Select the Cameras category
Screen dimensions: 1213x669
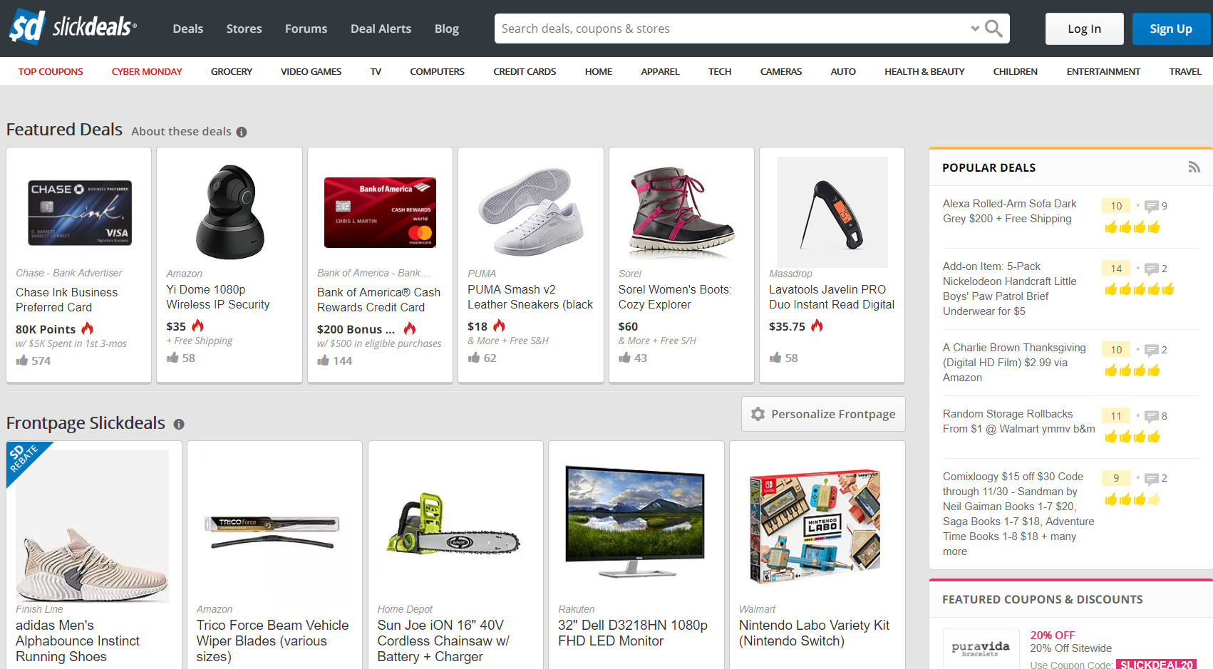[781, 71]
